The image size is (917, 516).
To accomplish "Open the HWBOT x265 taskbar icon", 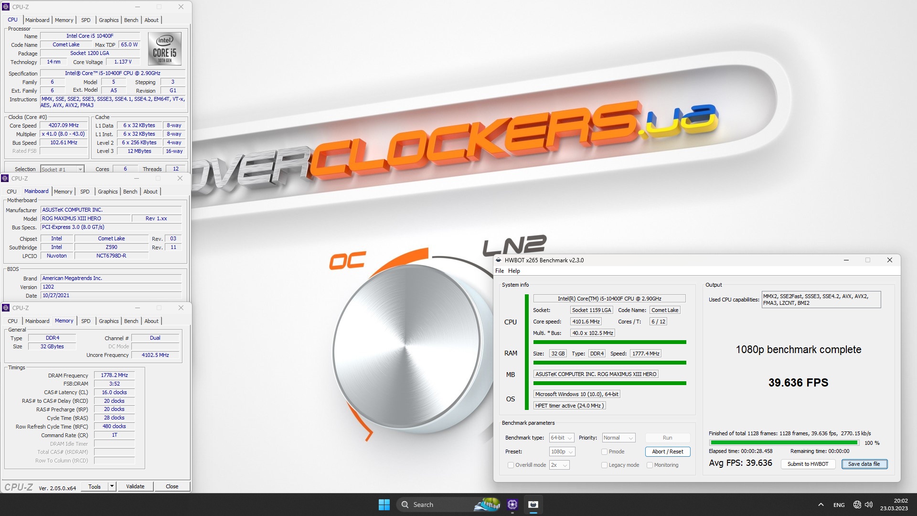I will click(533, 505).
